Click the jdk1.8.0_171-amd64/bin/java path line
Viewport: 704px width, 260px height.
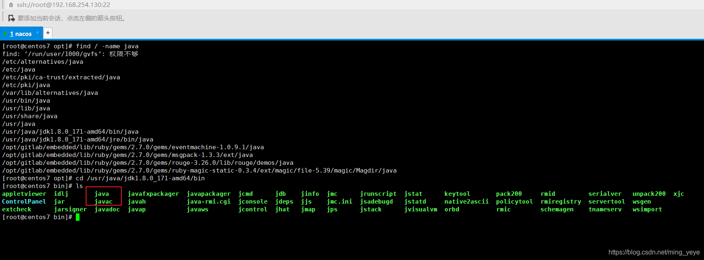click(x=70, y=132)
